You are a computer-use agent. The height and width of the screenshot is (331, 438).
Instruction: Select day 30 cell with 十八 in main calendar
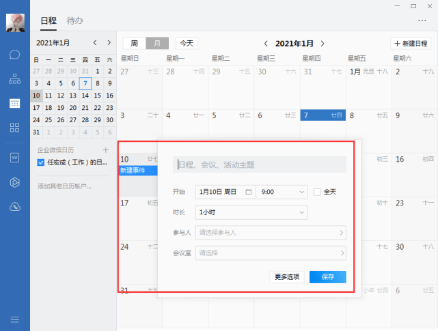(415, 262)
